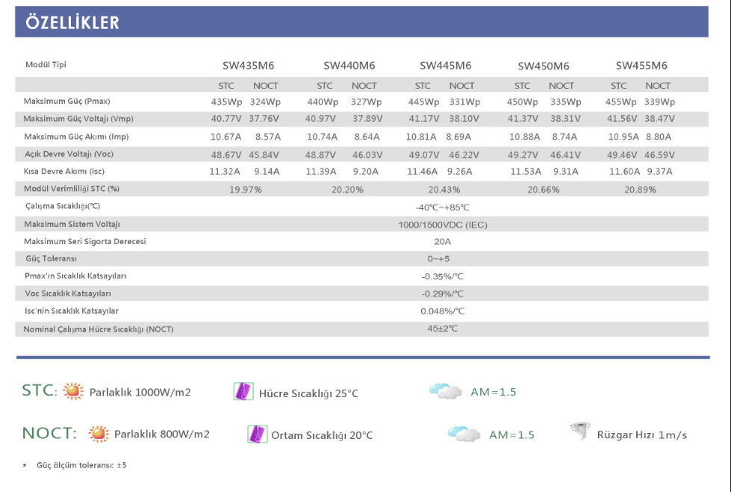
Task: Click the 0~+5 tolerance value
Action: coord(439,259)
